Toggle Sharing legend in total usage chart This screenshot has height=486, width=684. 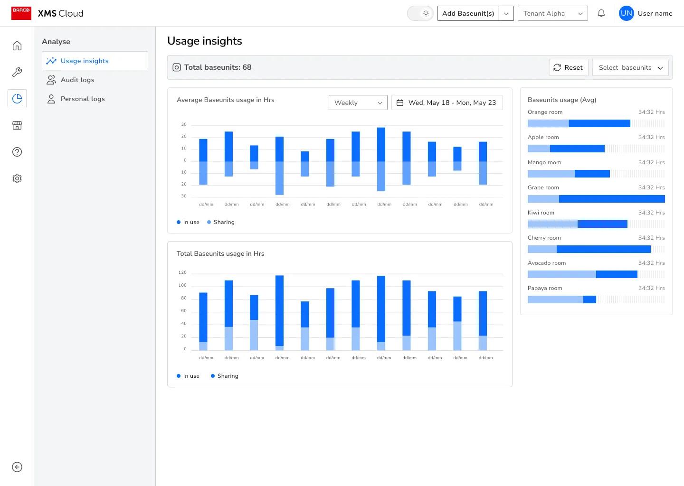tap(225, 376)
